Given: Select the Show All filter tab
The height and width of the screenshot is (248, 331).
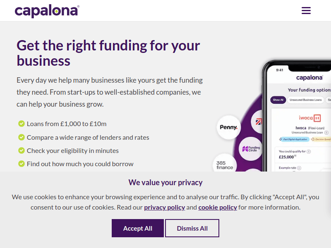Looking at the screenshot, I should (278, 100).
